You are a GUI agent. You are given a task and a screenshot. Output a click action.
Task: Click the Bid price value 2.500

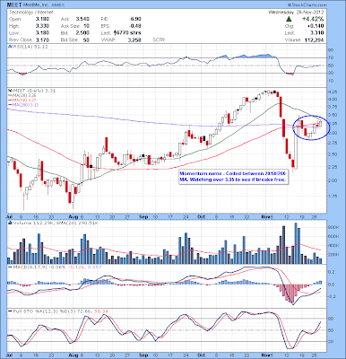82,32
